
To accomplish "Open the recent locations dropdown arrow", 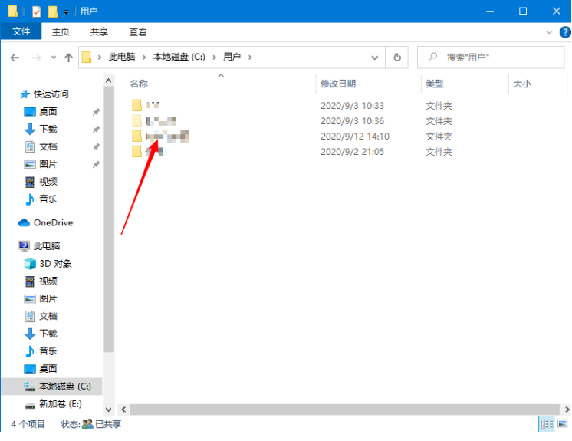I will click(53, 58).
